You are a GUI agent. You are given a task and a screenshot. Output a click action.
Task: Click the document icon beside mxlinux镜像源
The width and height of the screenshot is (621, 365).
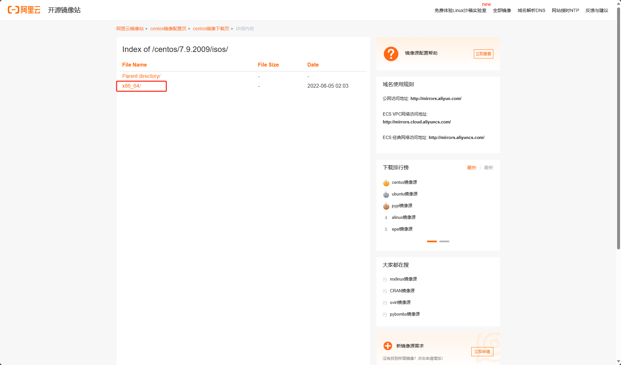[385, 279]
